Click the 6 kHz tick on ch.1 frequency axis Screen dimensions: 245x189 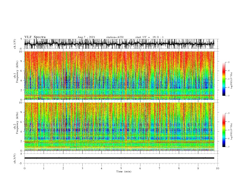click(x=22, y=71)
